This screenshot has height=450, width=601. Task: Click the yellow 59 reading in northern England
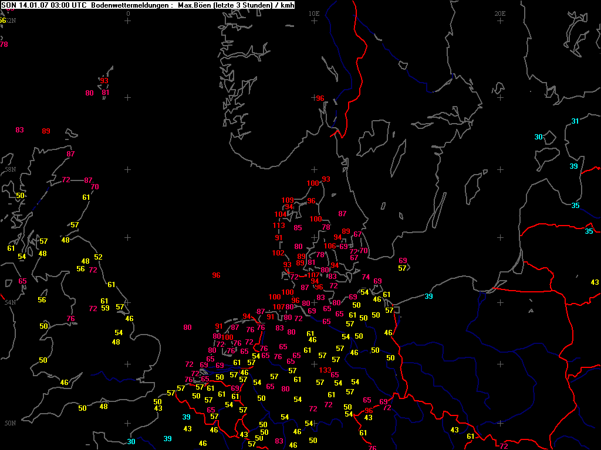[x=105, y=308]
